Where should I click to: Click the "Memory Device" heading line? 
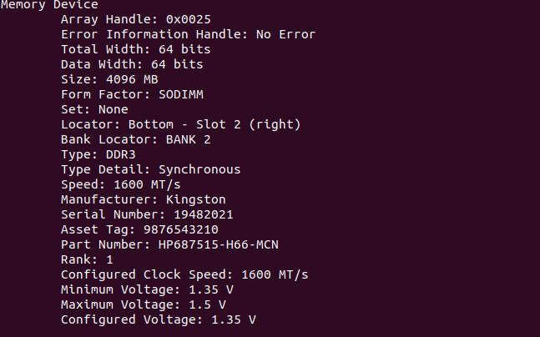click(x=49, y=5)
